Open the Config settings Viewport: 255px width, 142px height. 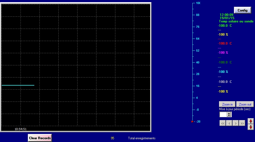pyautogui.click(x=242, y=10)
